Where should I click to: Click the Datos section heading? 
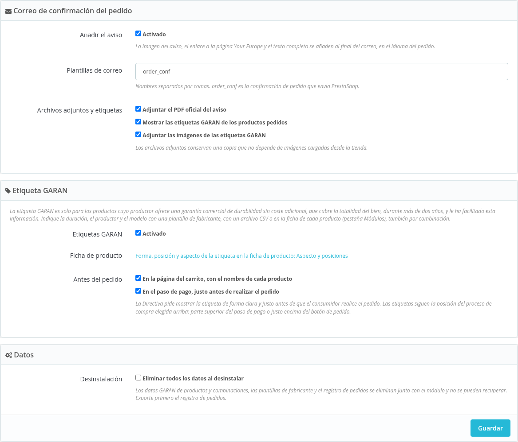tap(24, 355)
